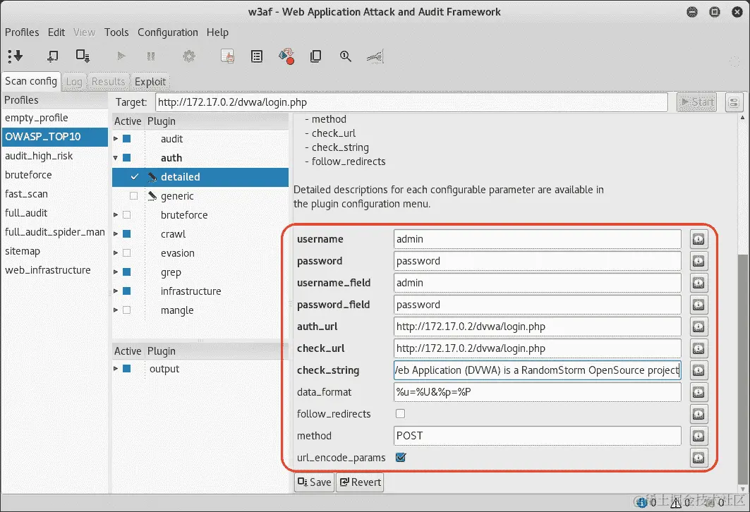
Task: Enable the mangle plugin checkbox
Action: [x=127, y=310]
